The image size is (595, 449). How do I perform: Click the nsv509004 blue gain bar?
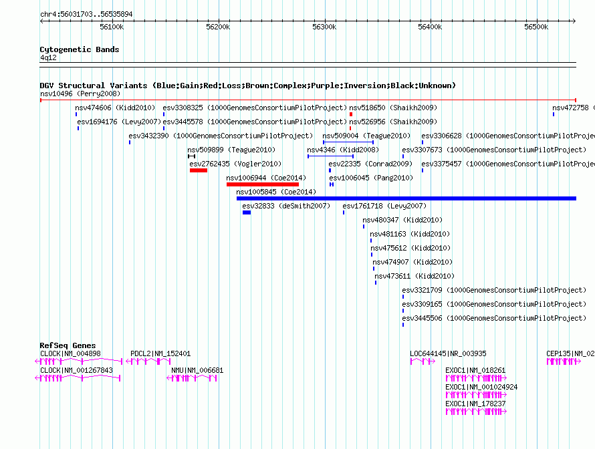tap(348, 142)
